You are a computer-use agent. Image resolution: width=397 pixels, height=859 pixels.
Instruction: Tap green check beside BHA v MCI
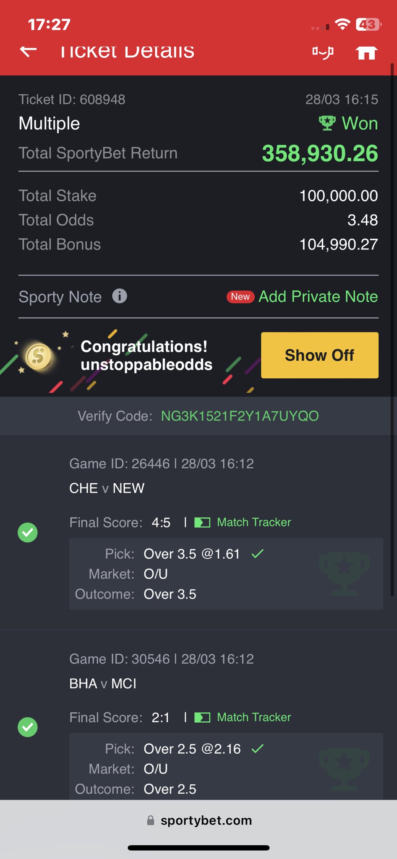pos(28,727)
